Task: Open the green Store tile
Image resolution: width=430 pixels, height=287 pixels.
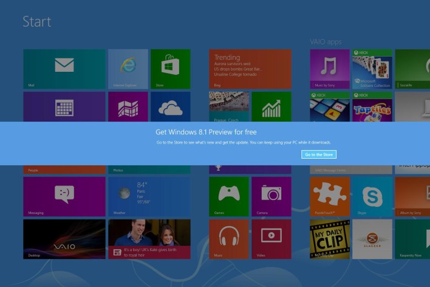Action: [171, 69]
